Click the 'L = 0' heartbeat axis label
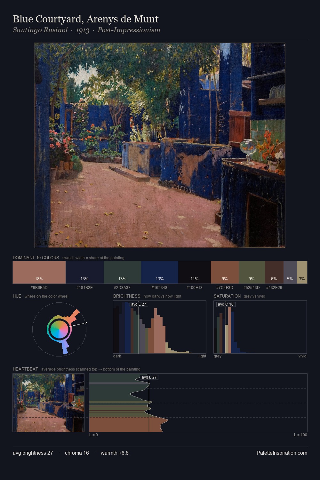 93,435
